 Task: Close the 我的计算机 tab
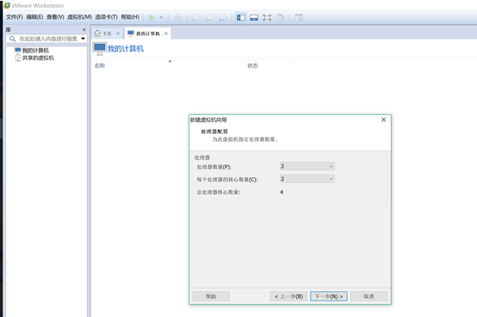[166, 34]
